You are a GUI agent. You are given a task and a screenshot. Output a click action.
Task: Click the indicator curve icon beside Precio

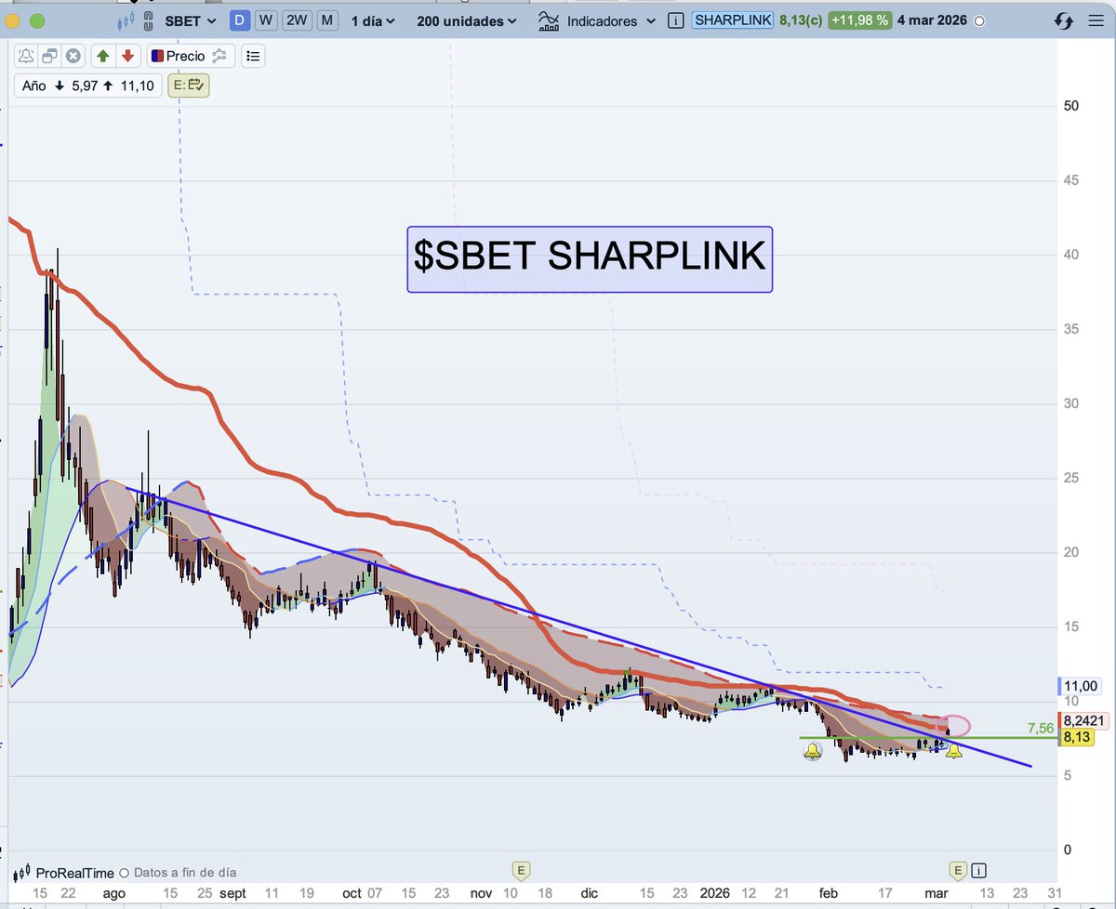tap(220, 56)
